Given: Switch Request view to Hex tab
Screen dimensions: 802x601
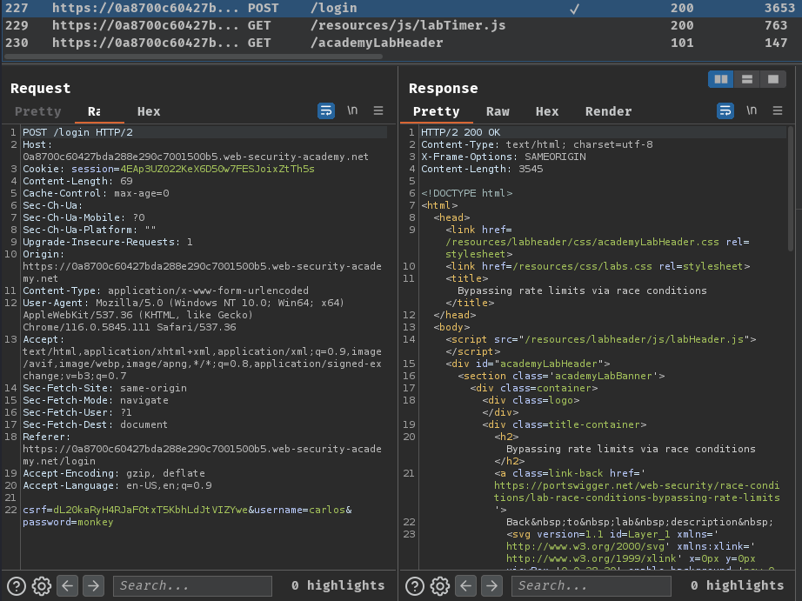Looking at the screenshot, I should point(149,111).
